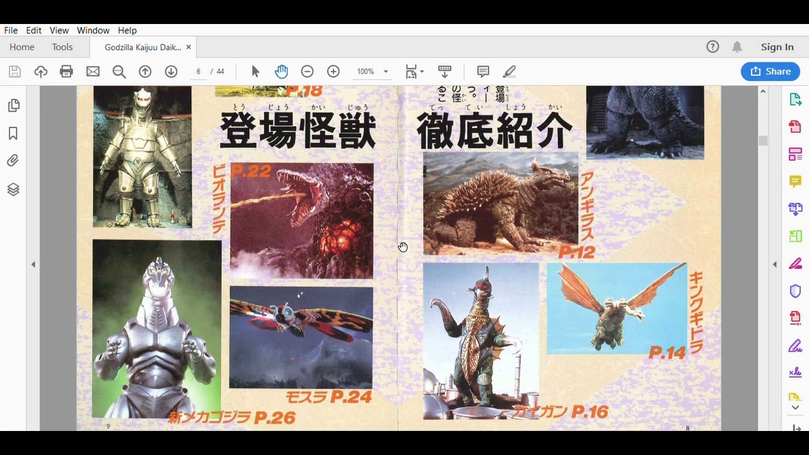Click the scrolling mode toolbar icon
The image size is (809, 455).
[x=444, y=71]
